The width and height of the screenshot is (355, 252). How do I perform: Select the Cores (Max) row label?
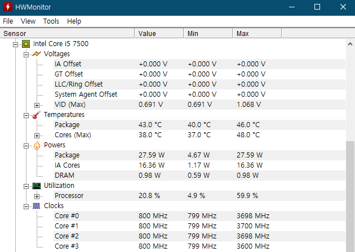[x=73, y=135]
